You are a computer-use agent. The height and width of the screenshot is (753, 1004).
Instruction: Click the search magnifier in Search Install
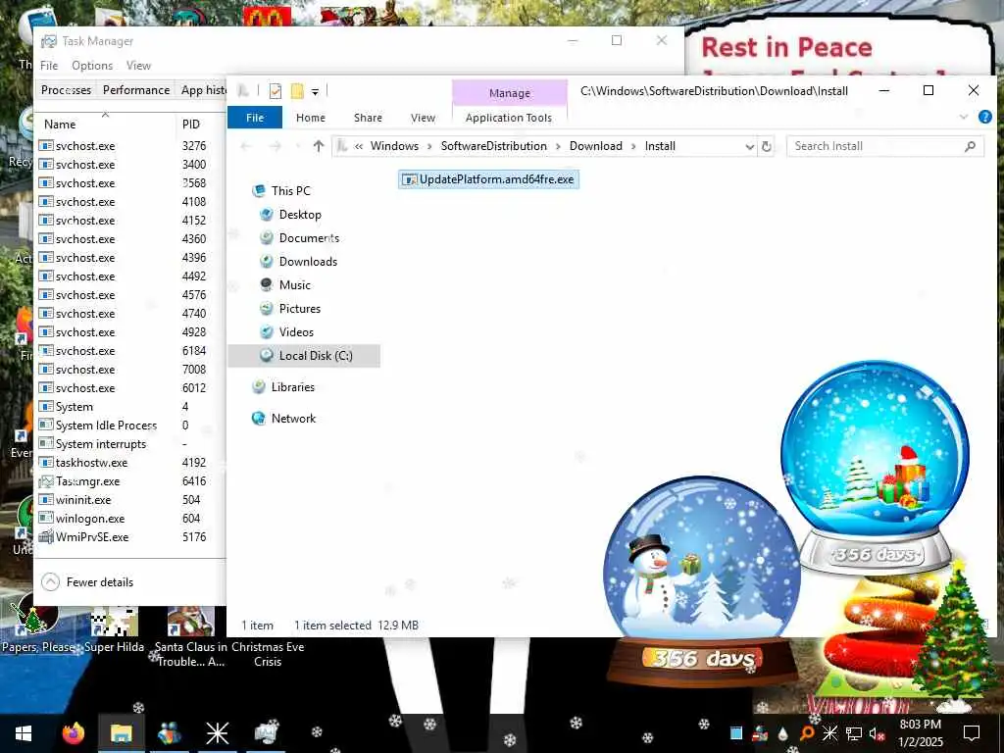[x=970, y=147]
